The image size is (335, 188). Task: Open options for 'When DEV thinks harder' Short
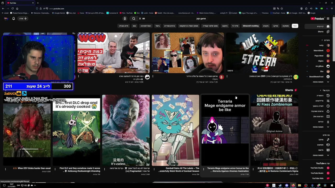(x=5, y=169)
